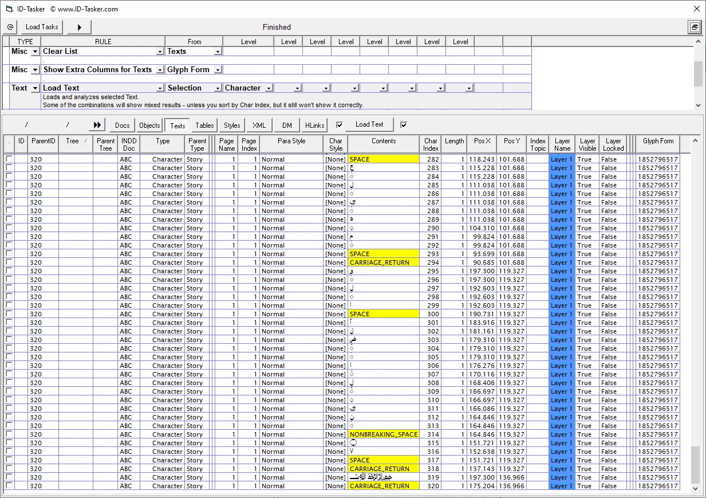
Task: Open the Glyph Form dropdown
Action: tap(218, 70)
